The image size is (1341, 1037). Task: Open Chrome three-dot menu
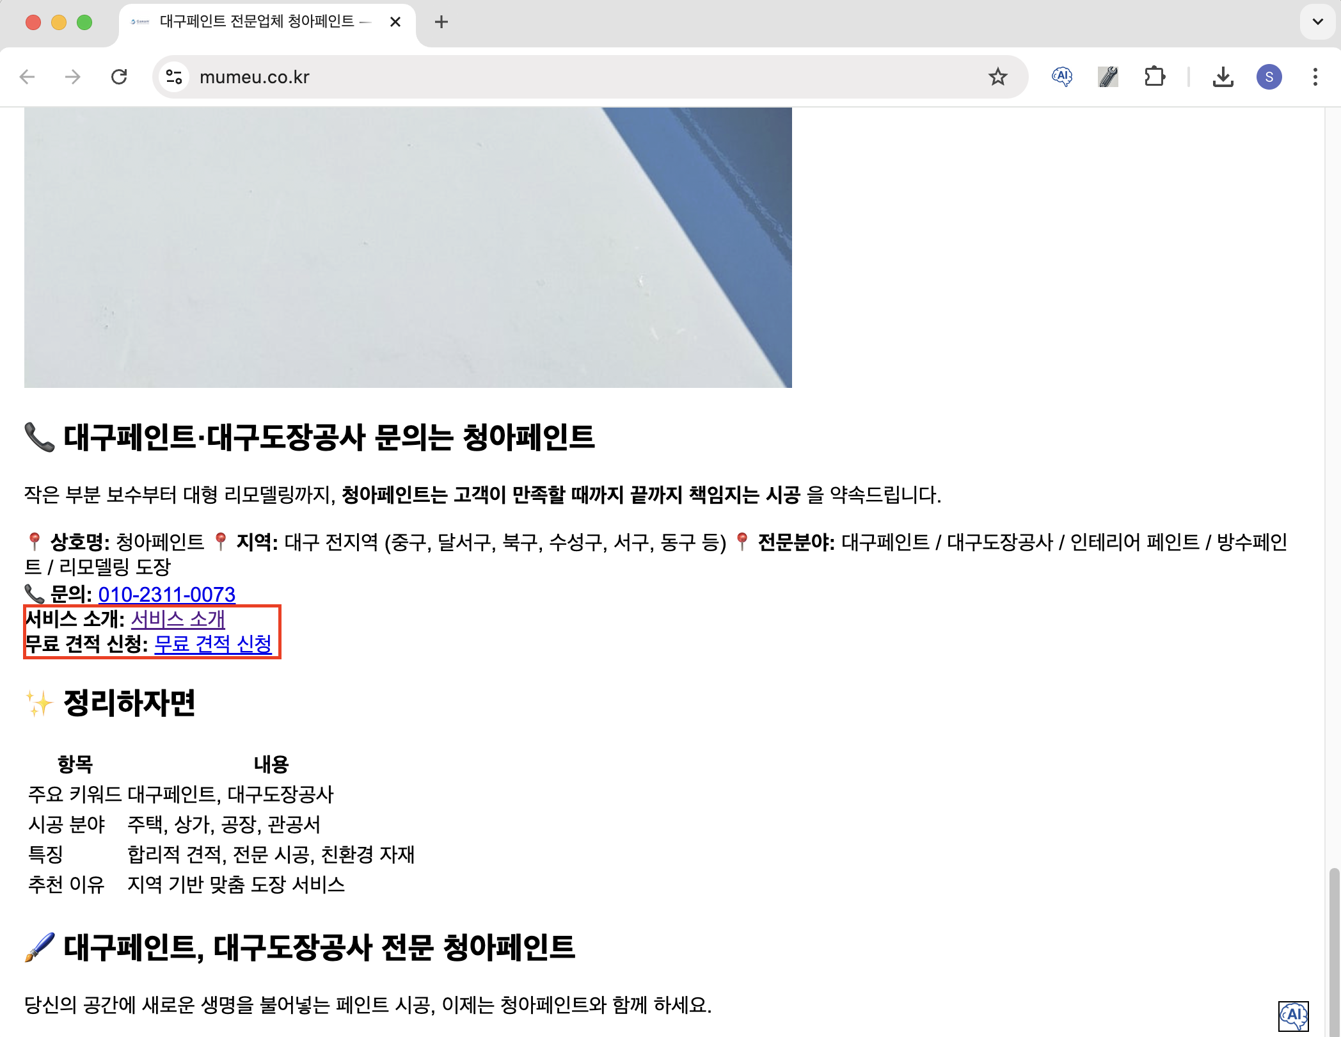coord(1315,77)
